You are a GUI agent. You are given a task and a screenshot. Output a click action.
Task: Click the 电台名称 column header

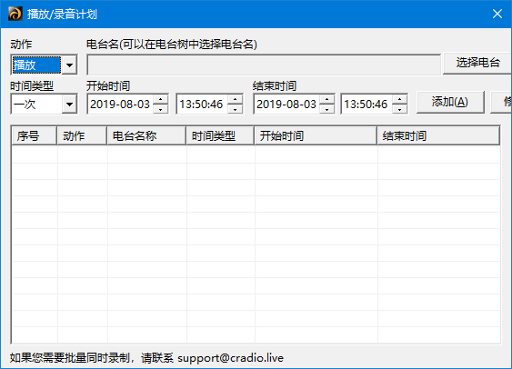click(x=146, y=135)
